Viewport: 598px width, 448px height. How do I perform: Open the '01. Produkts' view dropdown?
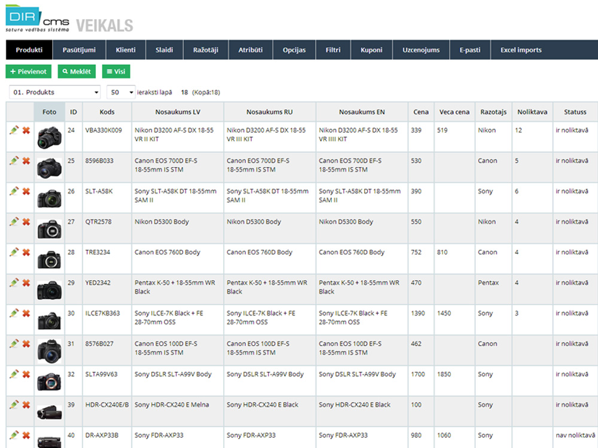coord(55,92)
